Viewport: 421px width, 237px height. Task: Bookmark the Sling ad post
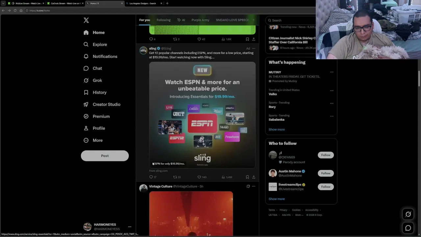[247, 177]
